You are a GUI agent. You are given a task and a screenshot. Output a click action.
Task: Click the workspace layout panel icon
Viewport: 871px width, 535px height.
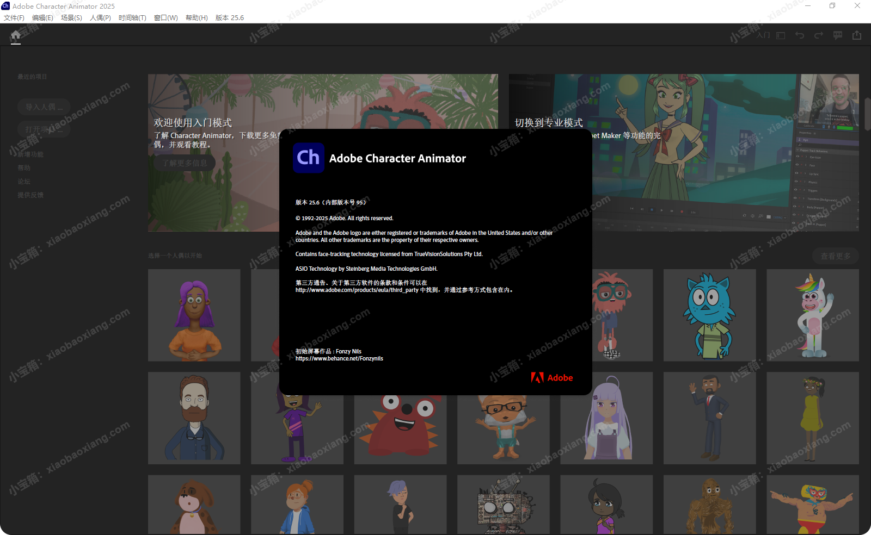pyautogui.click(x=781, y=35)
